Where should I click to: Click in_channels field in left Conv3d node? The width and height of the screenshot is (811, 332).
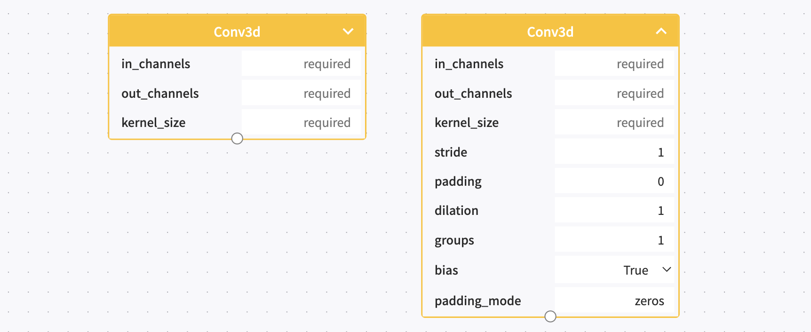(x=301, y=63)
